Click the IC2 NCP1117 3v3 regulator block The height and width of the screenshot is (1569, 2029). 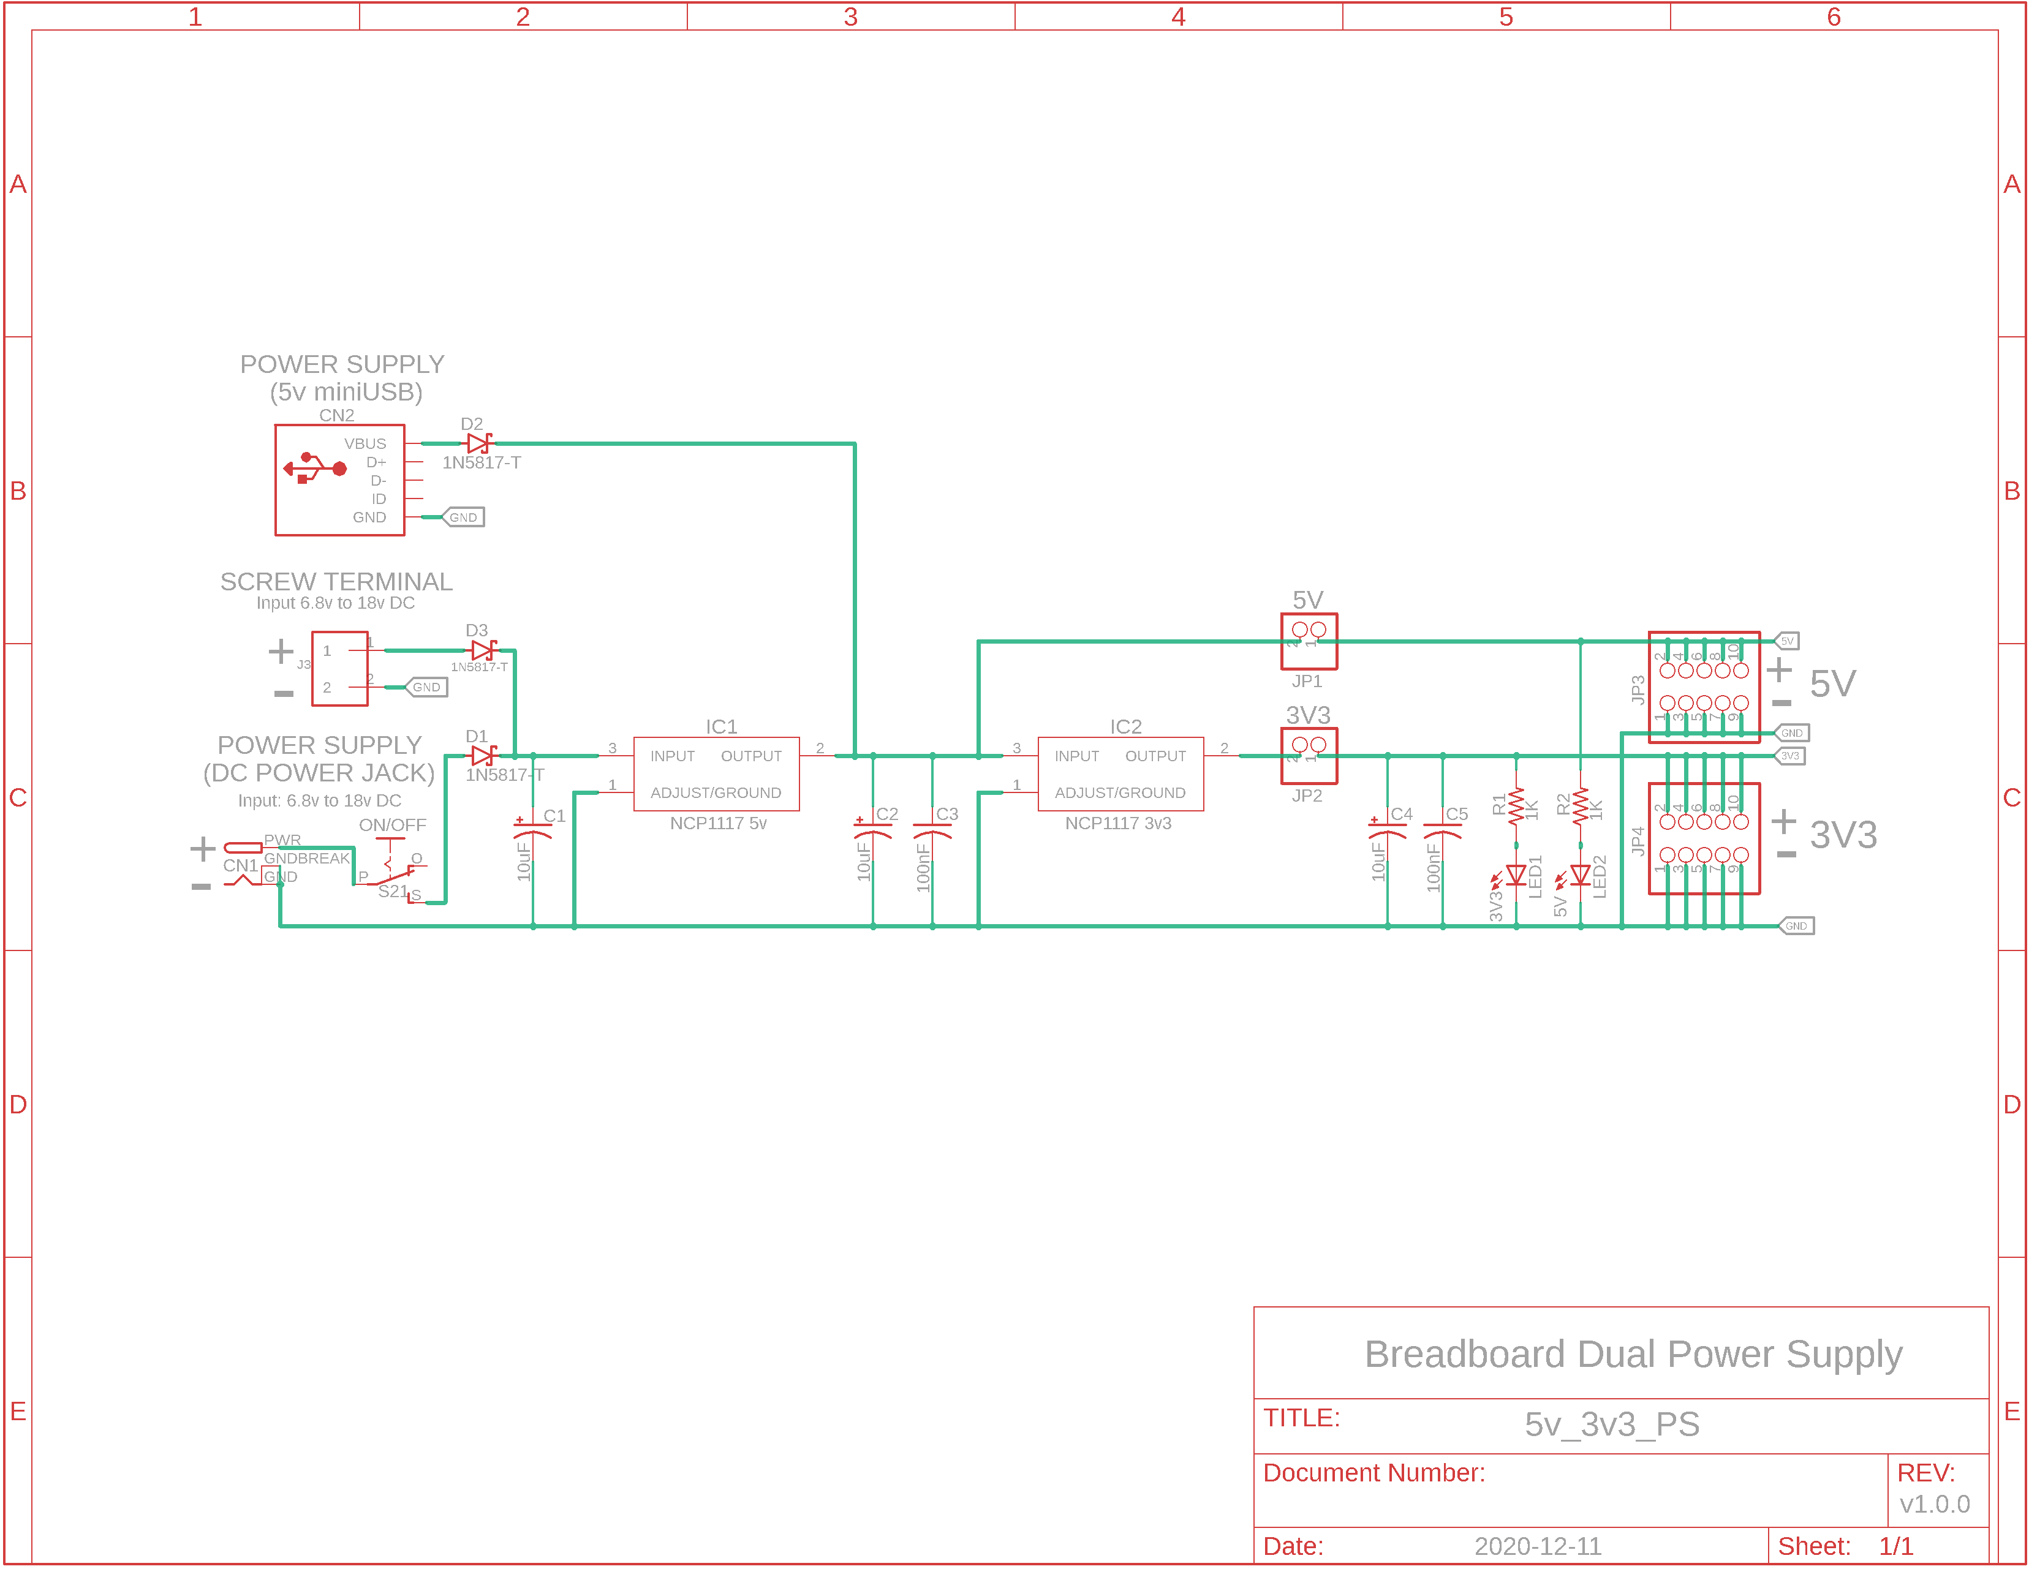coord(1120,774)
